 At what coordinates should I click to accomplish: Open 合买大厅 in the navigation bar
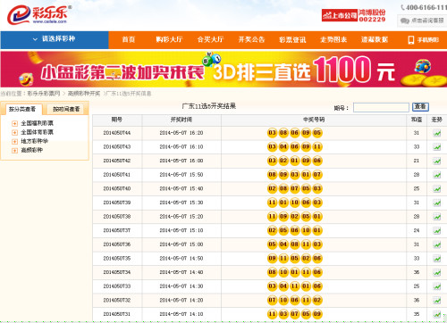(210, 39)
